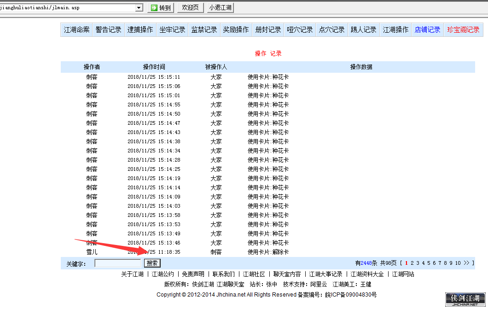Open the 逮捕操作 tab
Viewport: 488px width, 309px height.
(140, 30)
